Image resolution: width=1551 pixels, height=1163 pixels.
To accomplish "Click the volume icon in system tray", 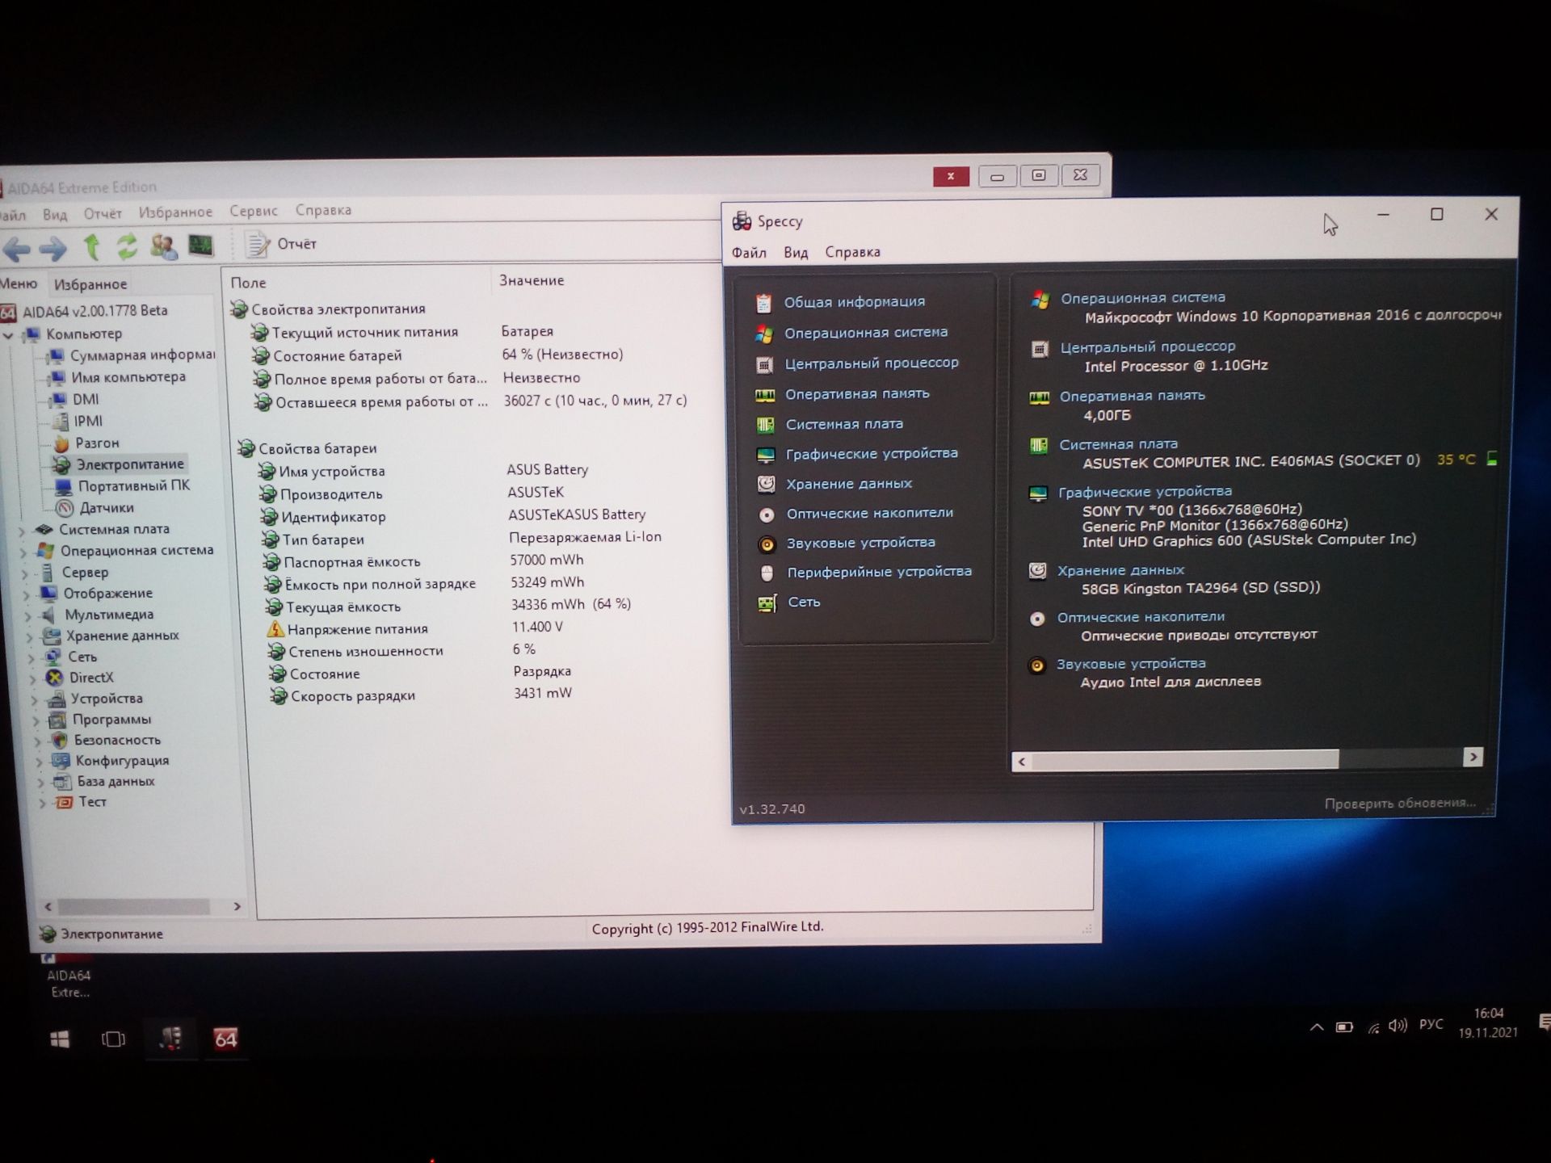I will pyautogui.click(x=1398, y=1026).
